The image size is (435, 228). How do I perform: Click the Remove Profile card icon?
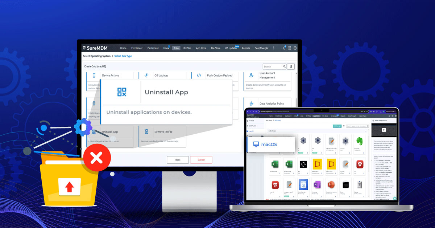click(146, 131)
